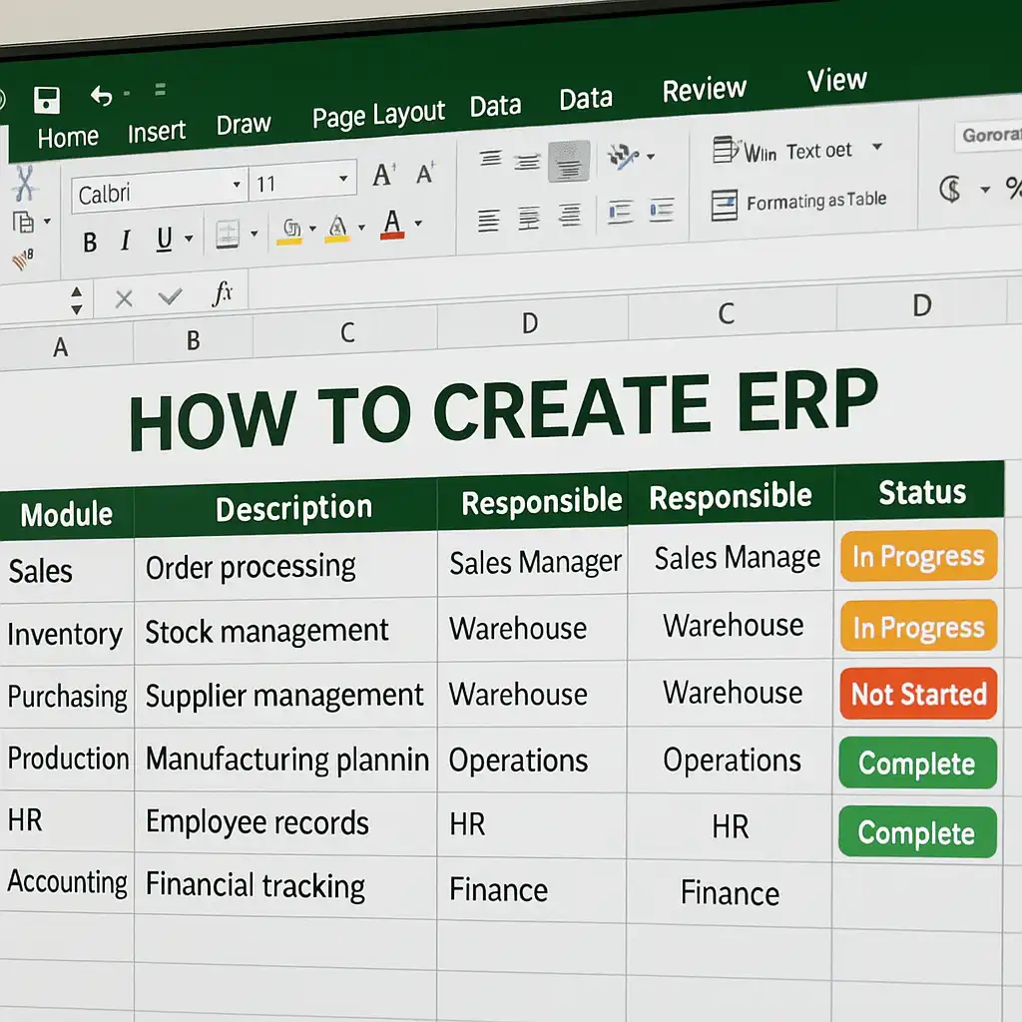1022x1022 pixels.
Task: Open the font size 11 dropdown
Action: 343,180
